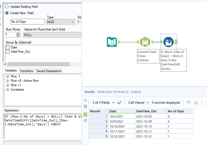Select the Multi-Row Formula tool on canvas
This screenshot has width=207, height=145.
[169, 42]
